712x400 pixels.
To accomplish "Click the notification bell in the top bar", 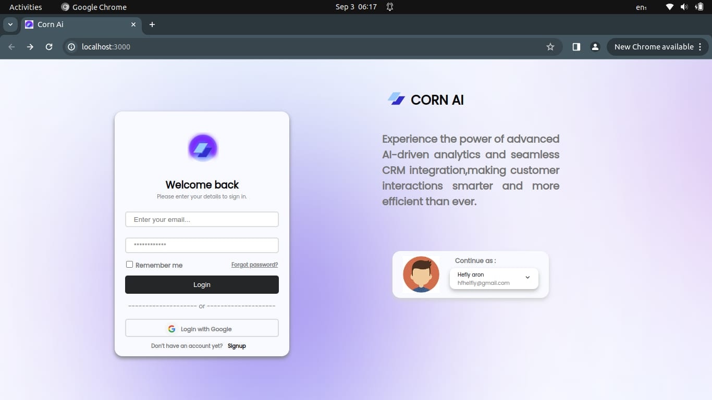I will click(390, 7).
